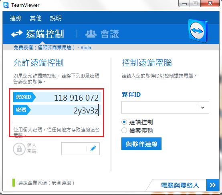Open the 夥伴ID dropdown arrow
Image resolution: width=222 pixels, height=195 pixels.
click(x=203, y=107)
